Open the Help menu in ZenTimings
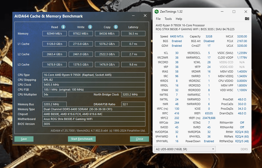The height and width of the screenshot is (168, 262). (x=179, y=19)
